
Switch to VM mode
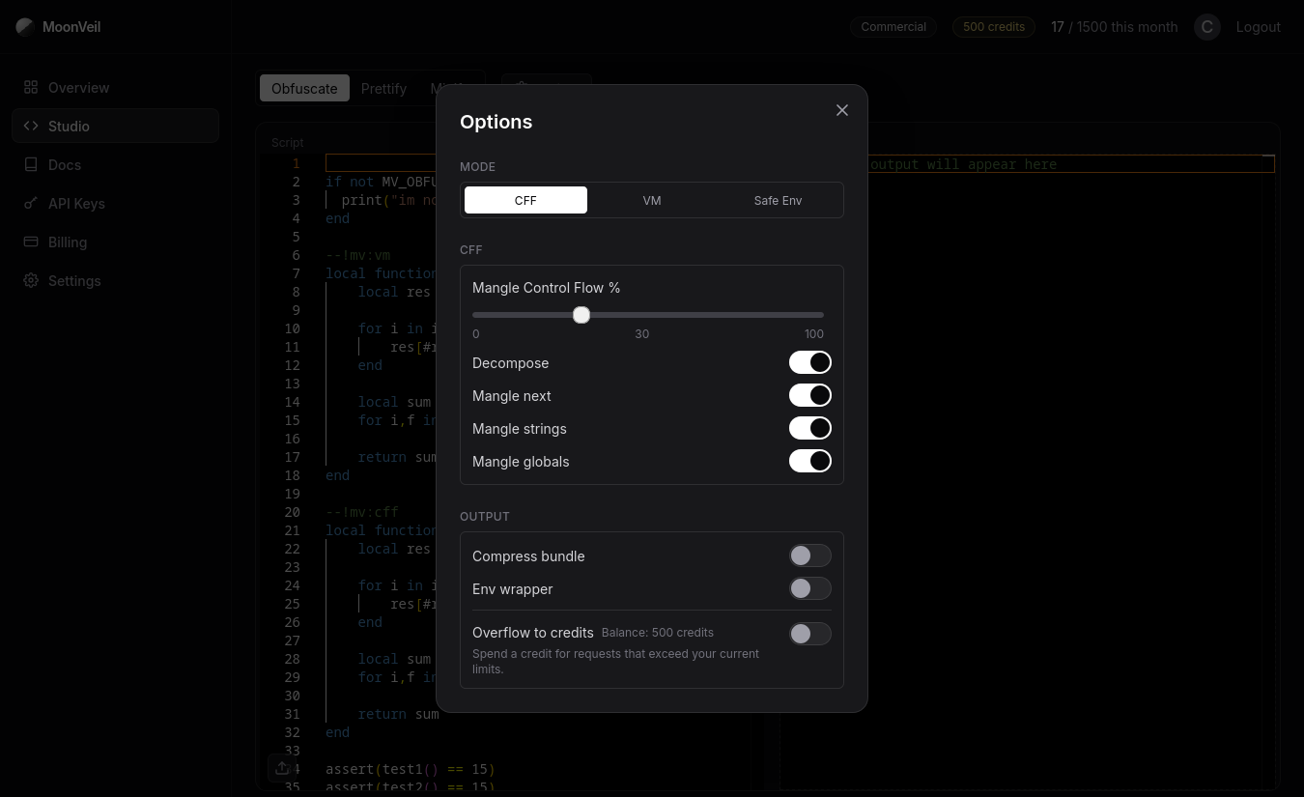pos(652,200)
